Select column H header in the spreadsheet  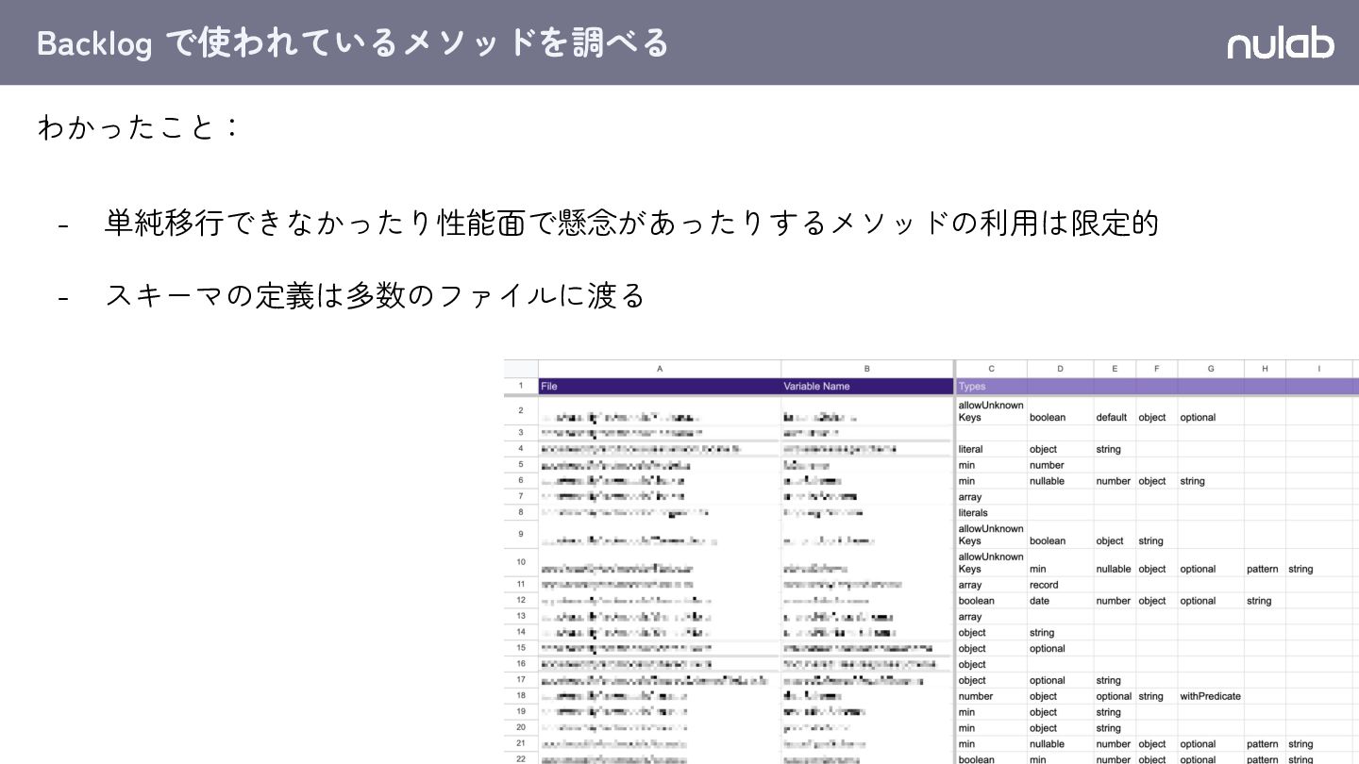tap(1265, 369)
